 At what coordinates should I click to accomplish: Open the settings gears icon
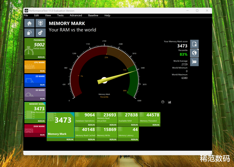40,33
